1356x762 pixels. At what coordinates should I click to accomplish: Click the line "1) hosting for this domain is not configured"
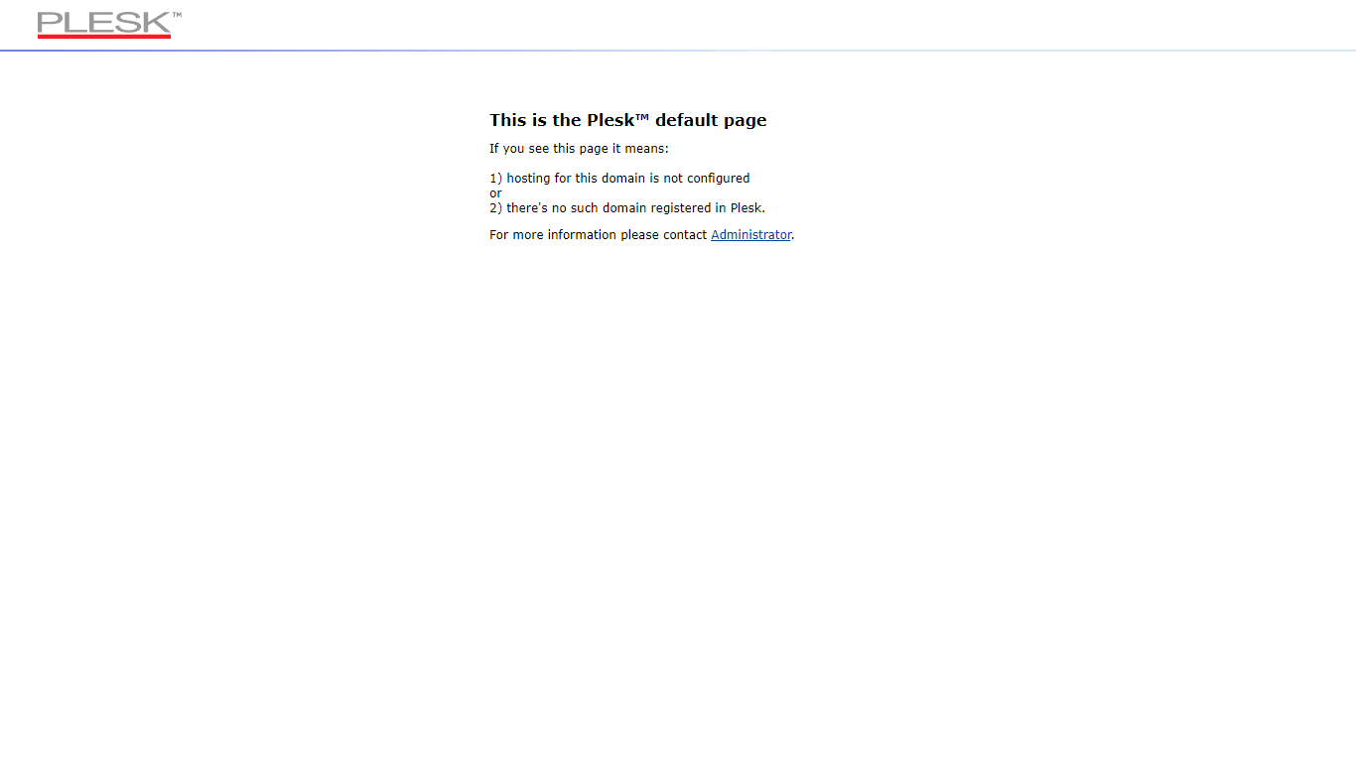pos(619,179)
